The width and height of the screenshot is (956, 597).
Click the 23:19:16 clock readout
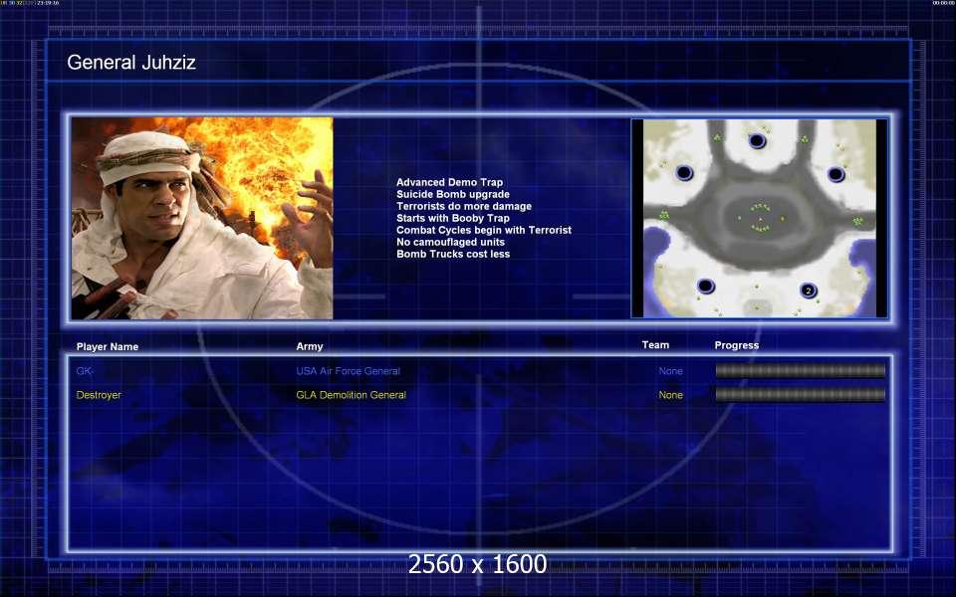(48, 3)
